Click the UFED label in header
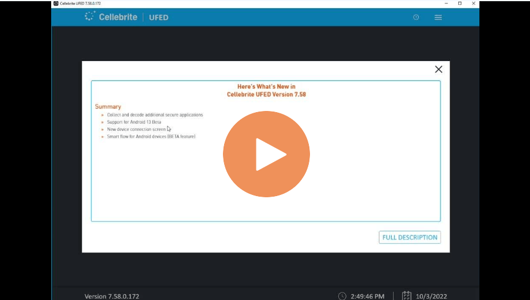Screen dimensions: 530x300 (x=158, y=18)
